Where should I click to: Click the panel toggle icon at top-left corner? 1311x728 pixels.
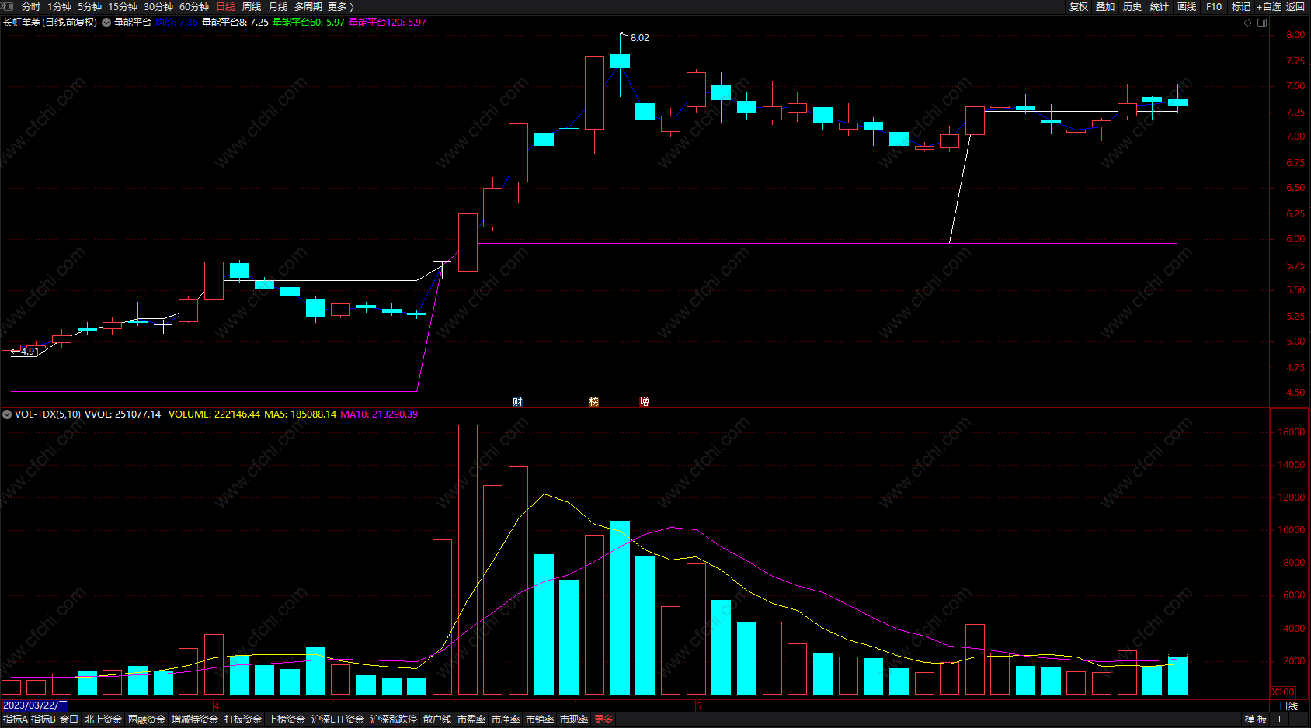click(8, 6)
